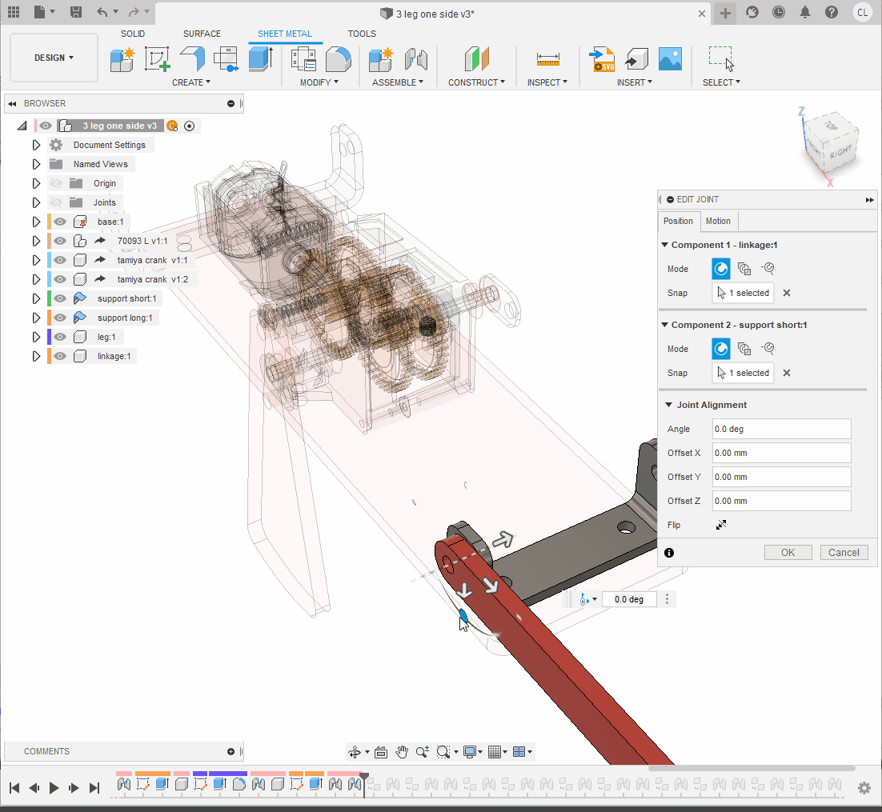Open the DESIGN workspace dropdown
This screenshot has height=812, width=882.
54,58
